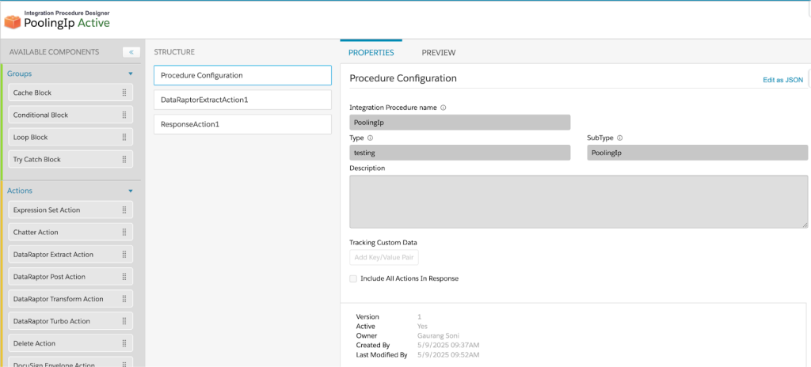Grab the drag handle on Delete Action

pyautogui.click(x=124, y=343)
